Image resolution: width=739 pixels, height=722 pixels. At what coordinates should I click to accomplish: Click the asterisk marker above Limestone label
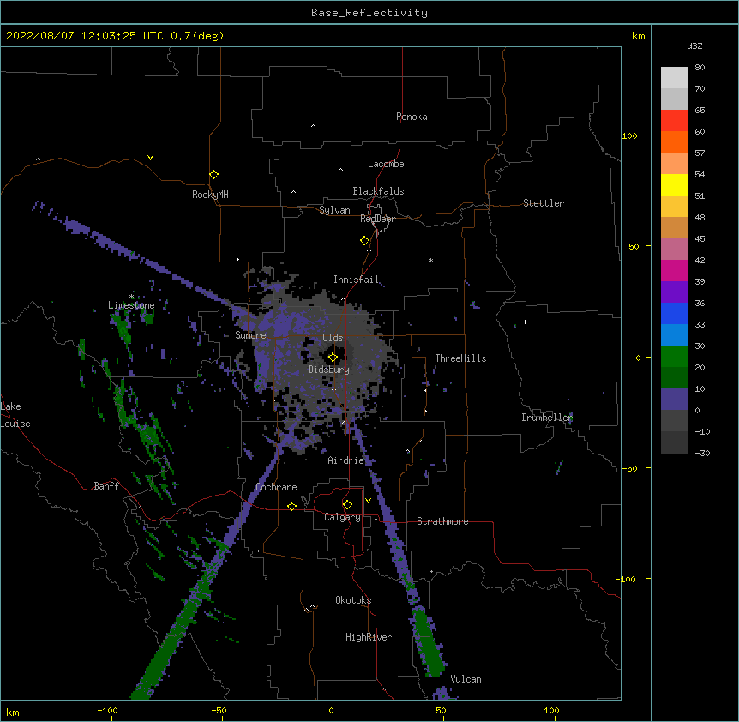pos(131,297)
